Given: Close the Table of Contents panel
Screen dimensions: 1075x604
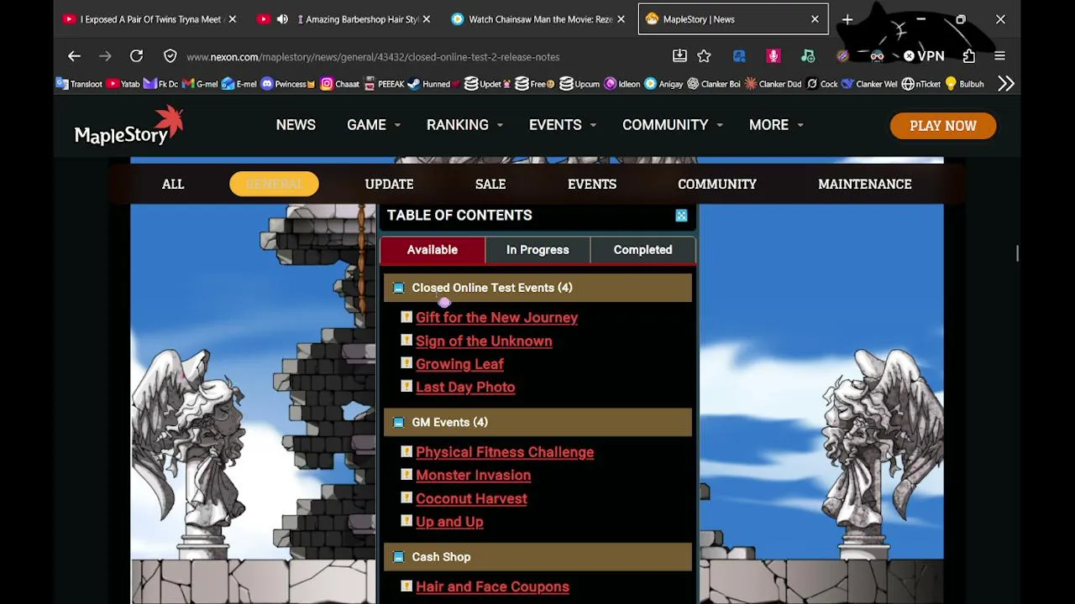Looking at the screenshot, I should (x=681, y=216).
